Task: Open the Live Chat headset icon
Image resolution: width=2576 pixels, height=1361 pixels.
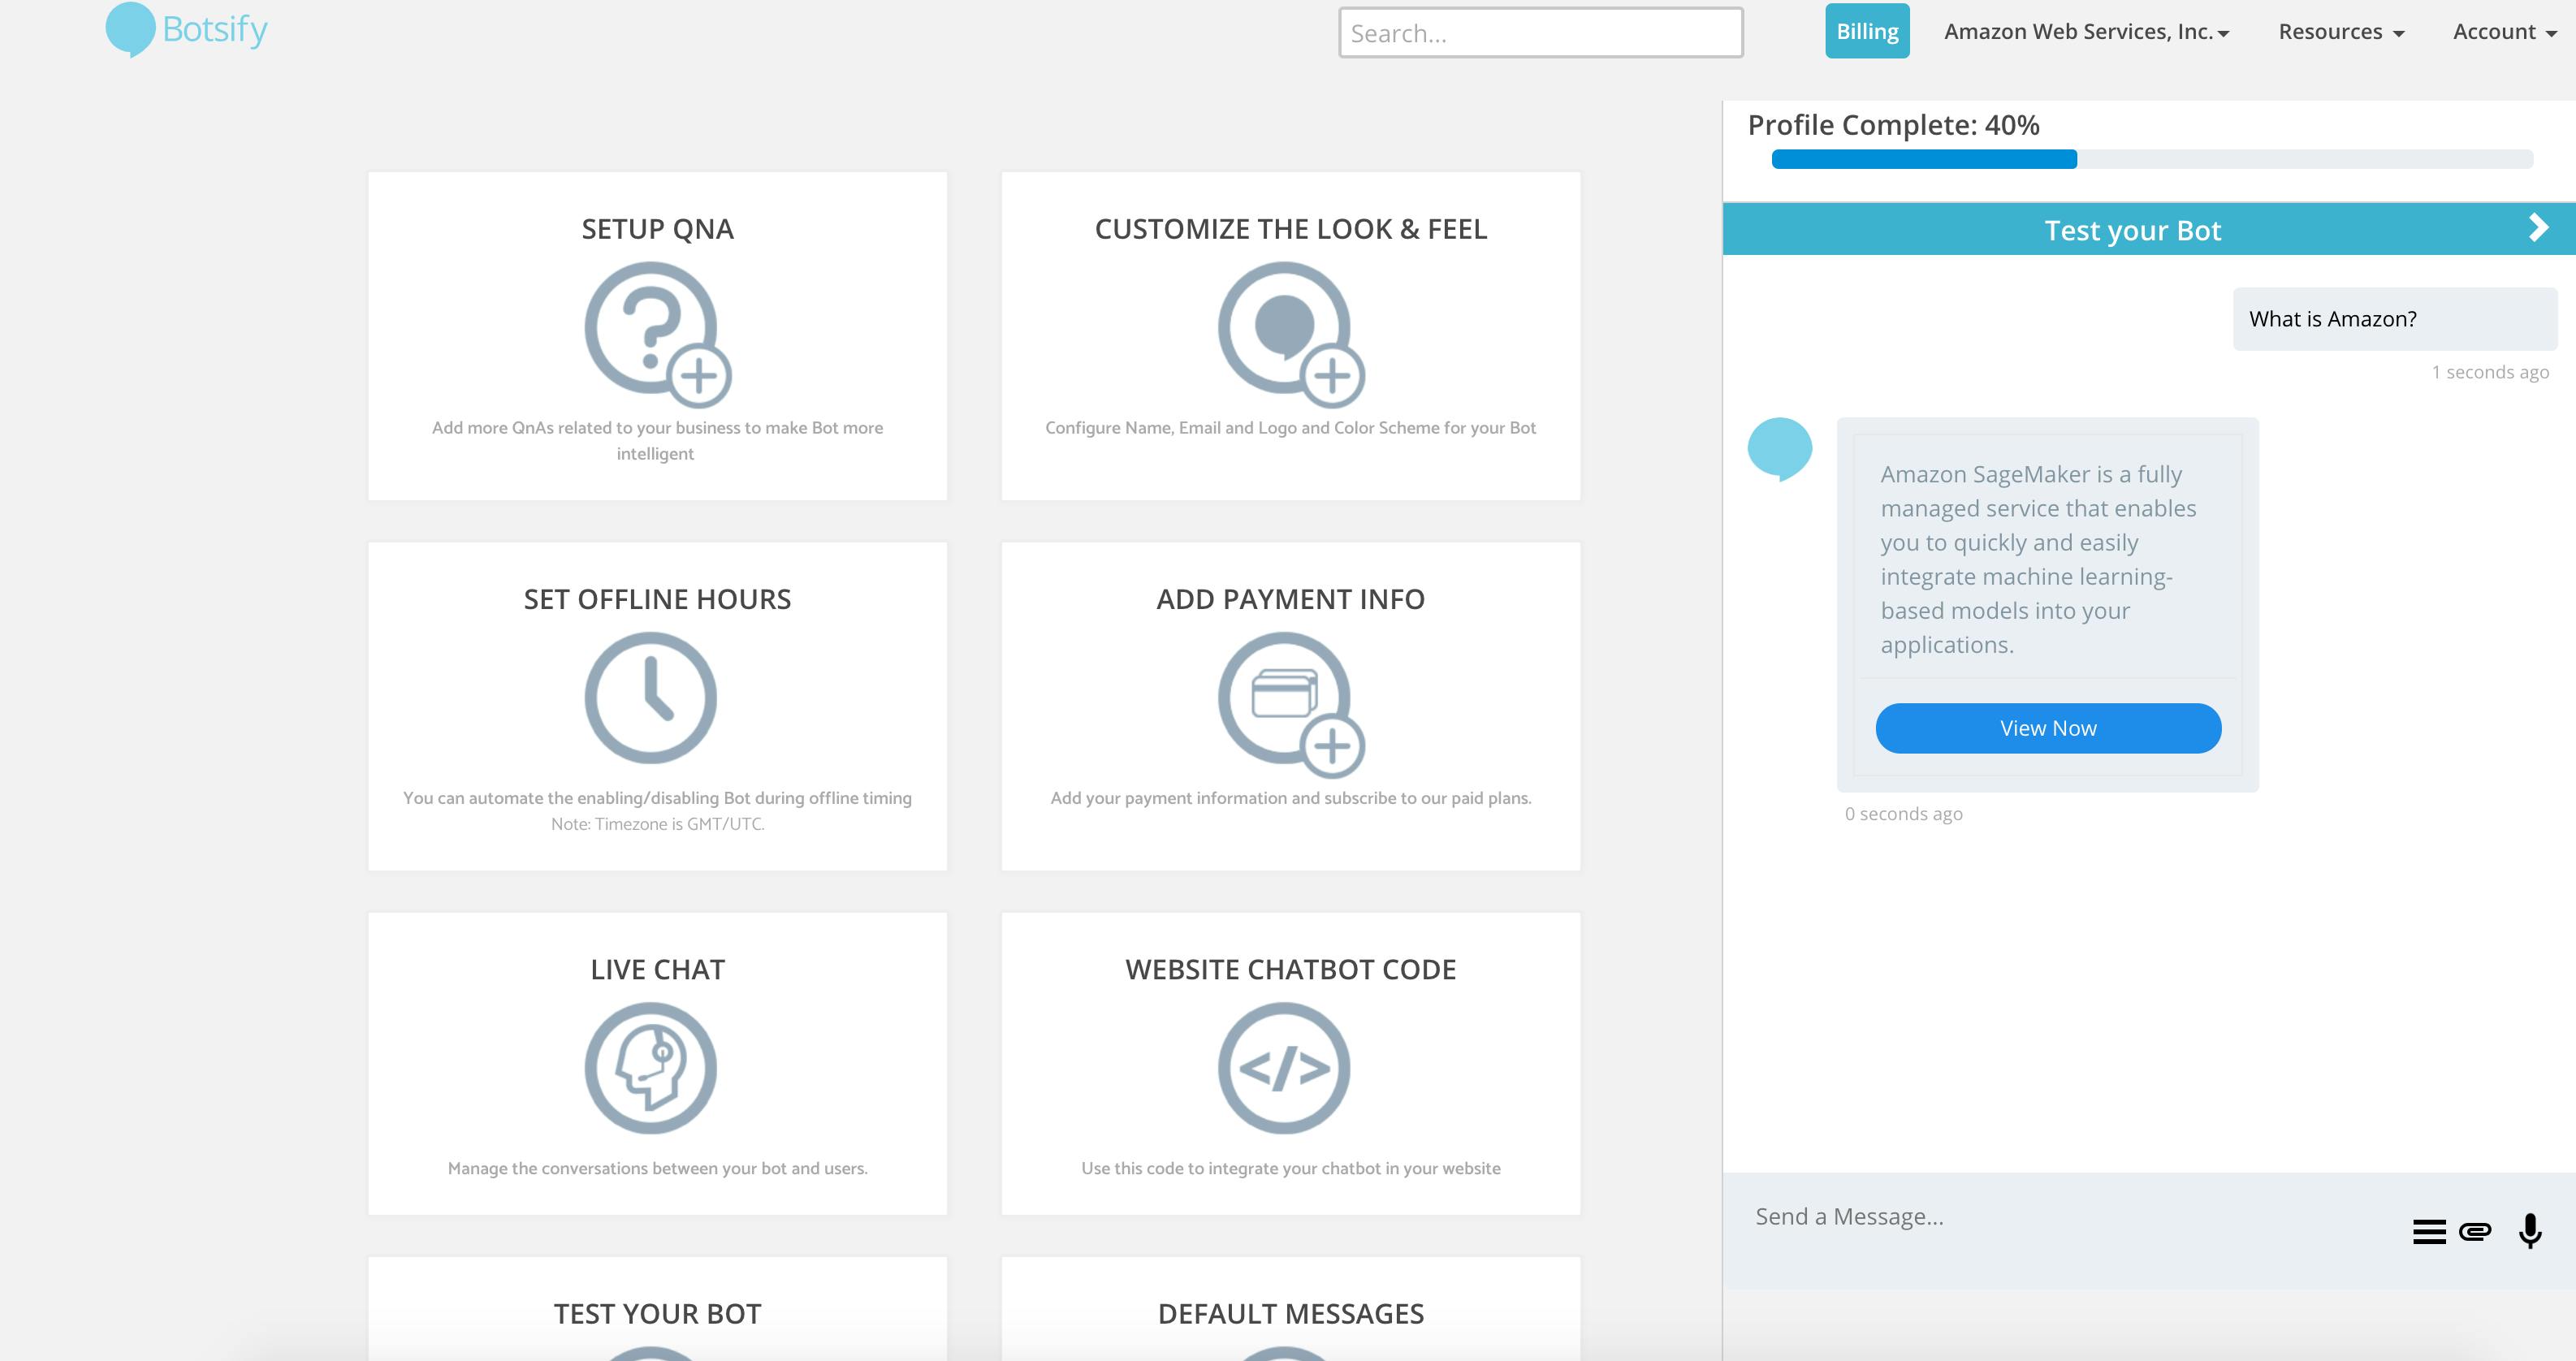Action: pyautogui.click(x=651, y=1068)
